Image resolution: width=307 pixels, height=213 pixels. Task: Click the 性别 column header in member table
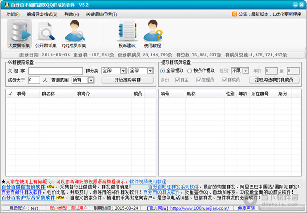tap(230, 94)
